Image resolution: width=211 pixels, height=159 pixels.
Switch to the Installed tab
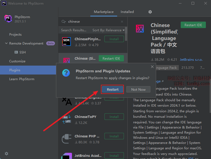tap(127, 12)
